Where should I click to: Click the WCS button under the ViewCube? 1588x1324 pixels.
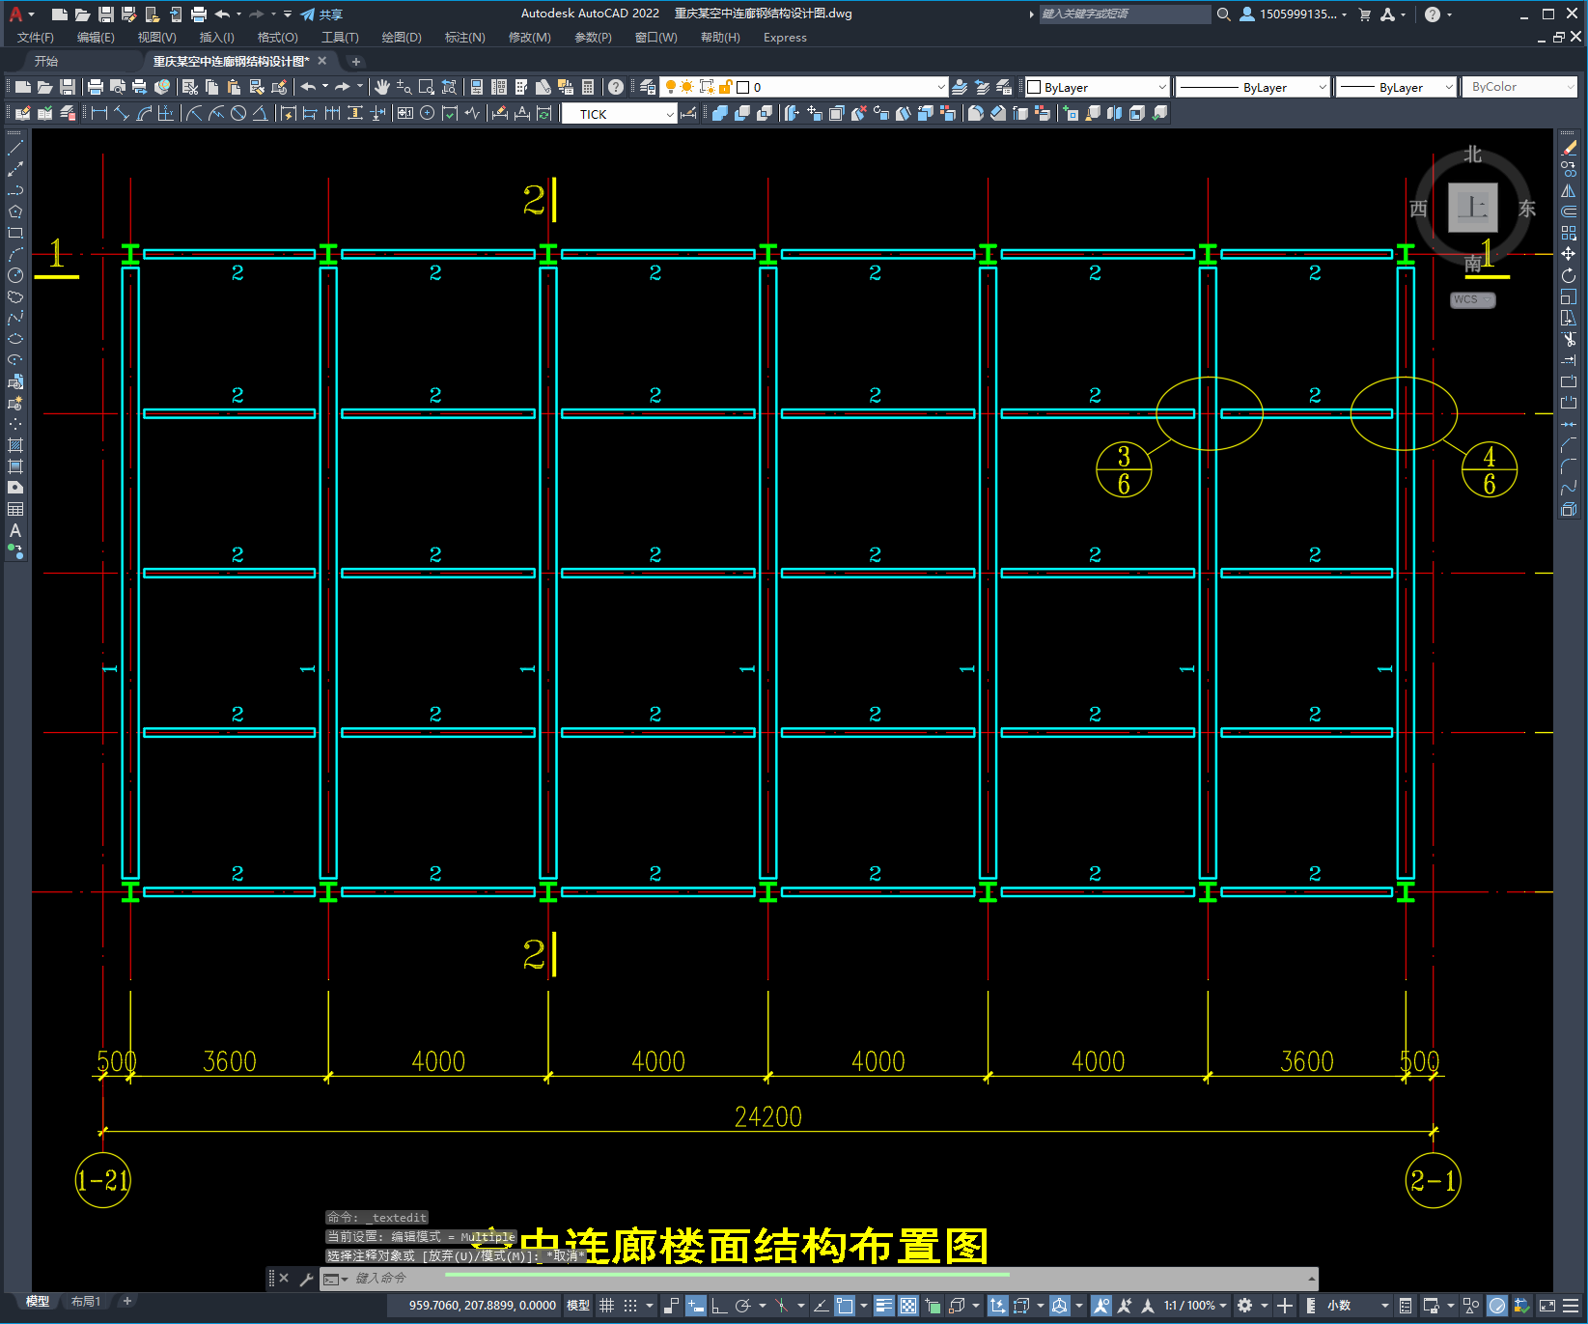1472,299
